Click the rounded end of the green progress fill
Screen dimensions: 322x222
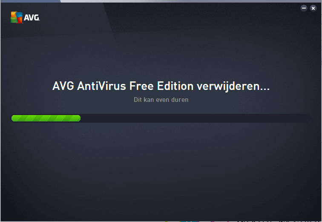pos(79,118)
